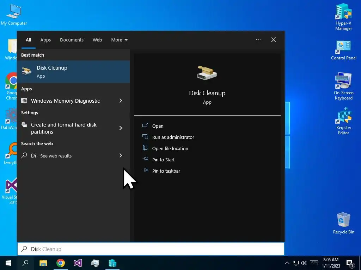Click the Windows Memory Diagnostic result text
361x270 pixels.
(x=65, y=101)
